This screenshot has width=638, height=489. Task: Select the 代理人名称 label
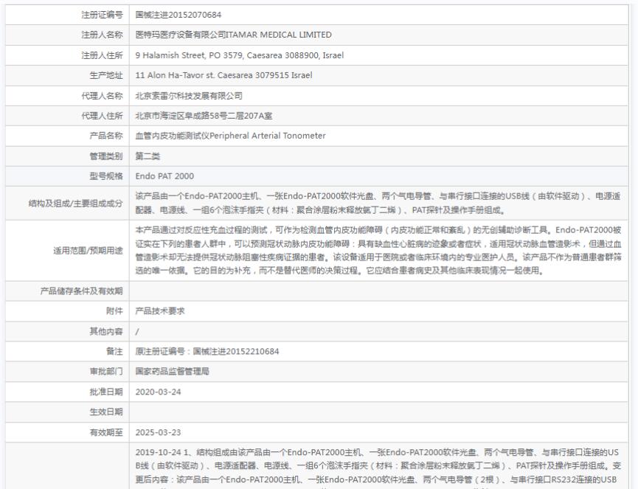tap(102, 96)
